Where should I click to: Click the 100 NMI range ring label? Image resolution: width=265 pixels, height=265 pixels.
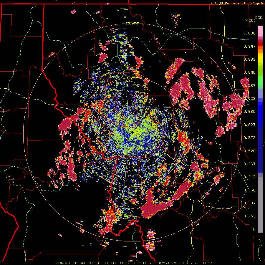(132, 23)
